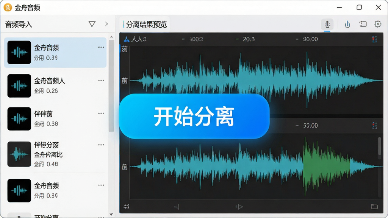388x218 pixels.
Task: Click the 90.00 value in upper track header
Action: pos(310,39)
